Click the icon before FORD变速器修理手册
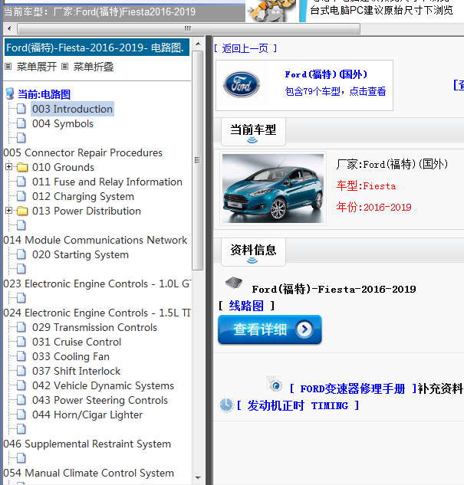Viewport: 464px width, 485px height. tap(275, 384)
